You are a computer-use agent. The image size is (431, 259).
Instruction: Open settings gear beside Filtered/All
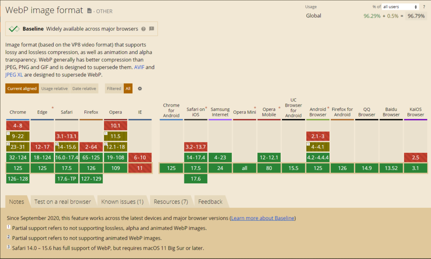click(x=140, y=89)
